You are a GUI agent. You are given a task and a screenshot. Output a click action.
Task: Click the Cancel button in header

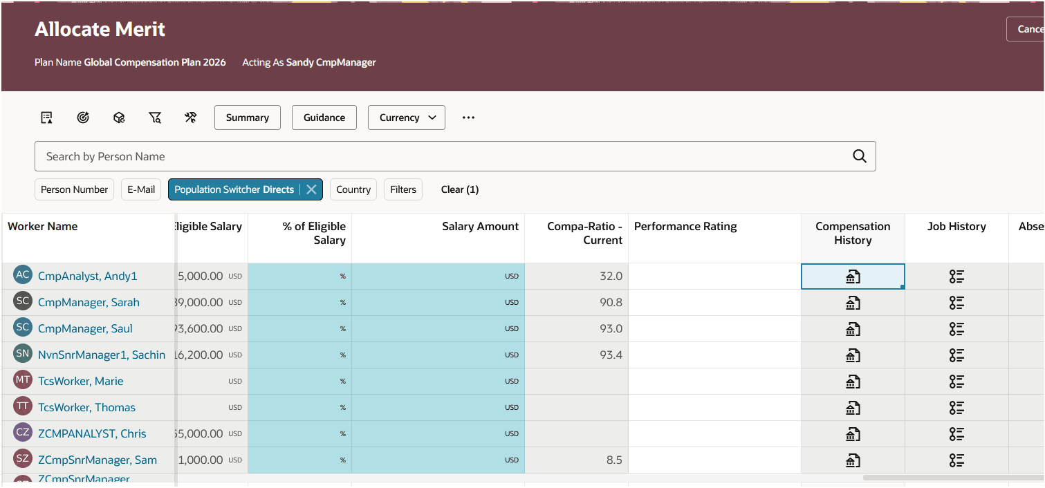pyautogui.click(x=1026, y=29)
